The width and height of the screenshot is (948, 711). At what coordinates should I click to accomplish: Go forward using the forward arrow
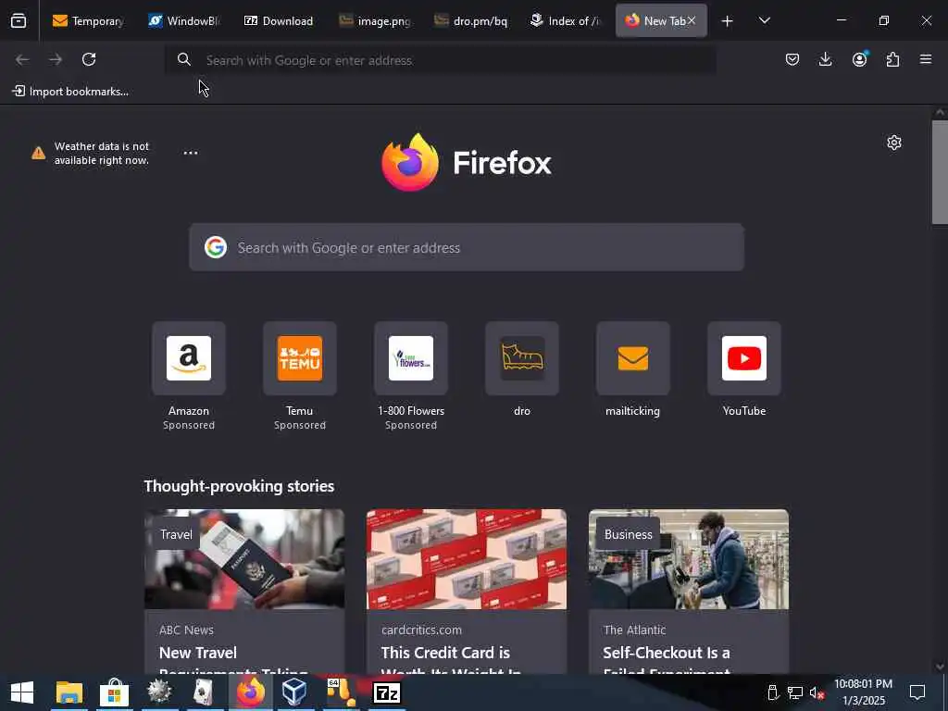(x=56, y=59)
